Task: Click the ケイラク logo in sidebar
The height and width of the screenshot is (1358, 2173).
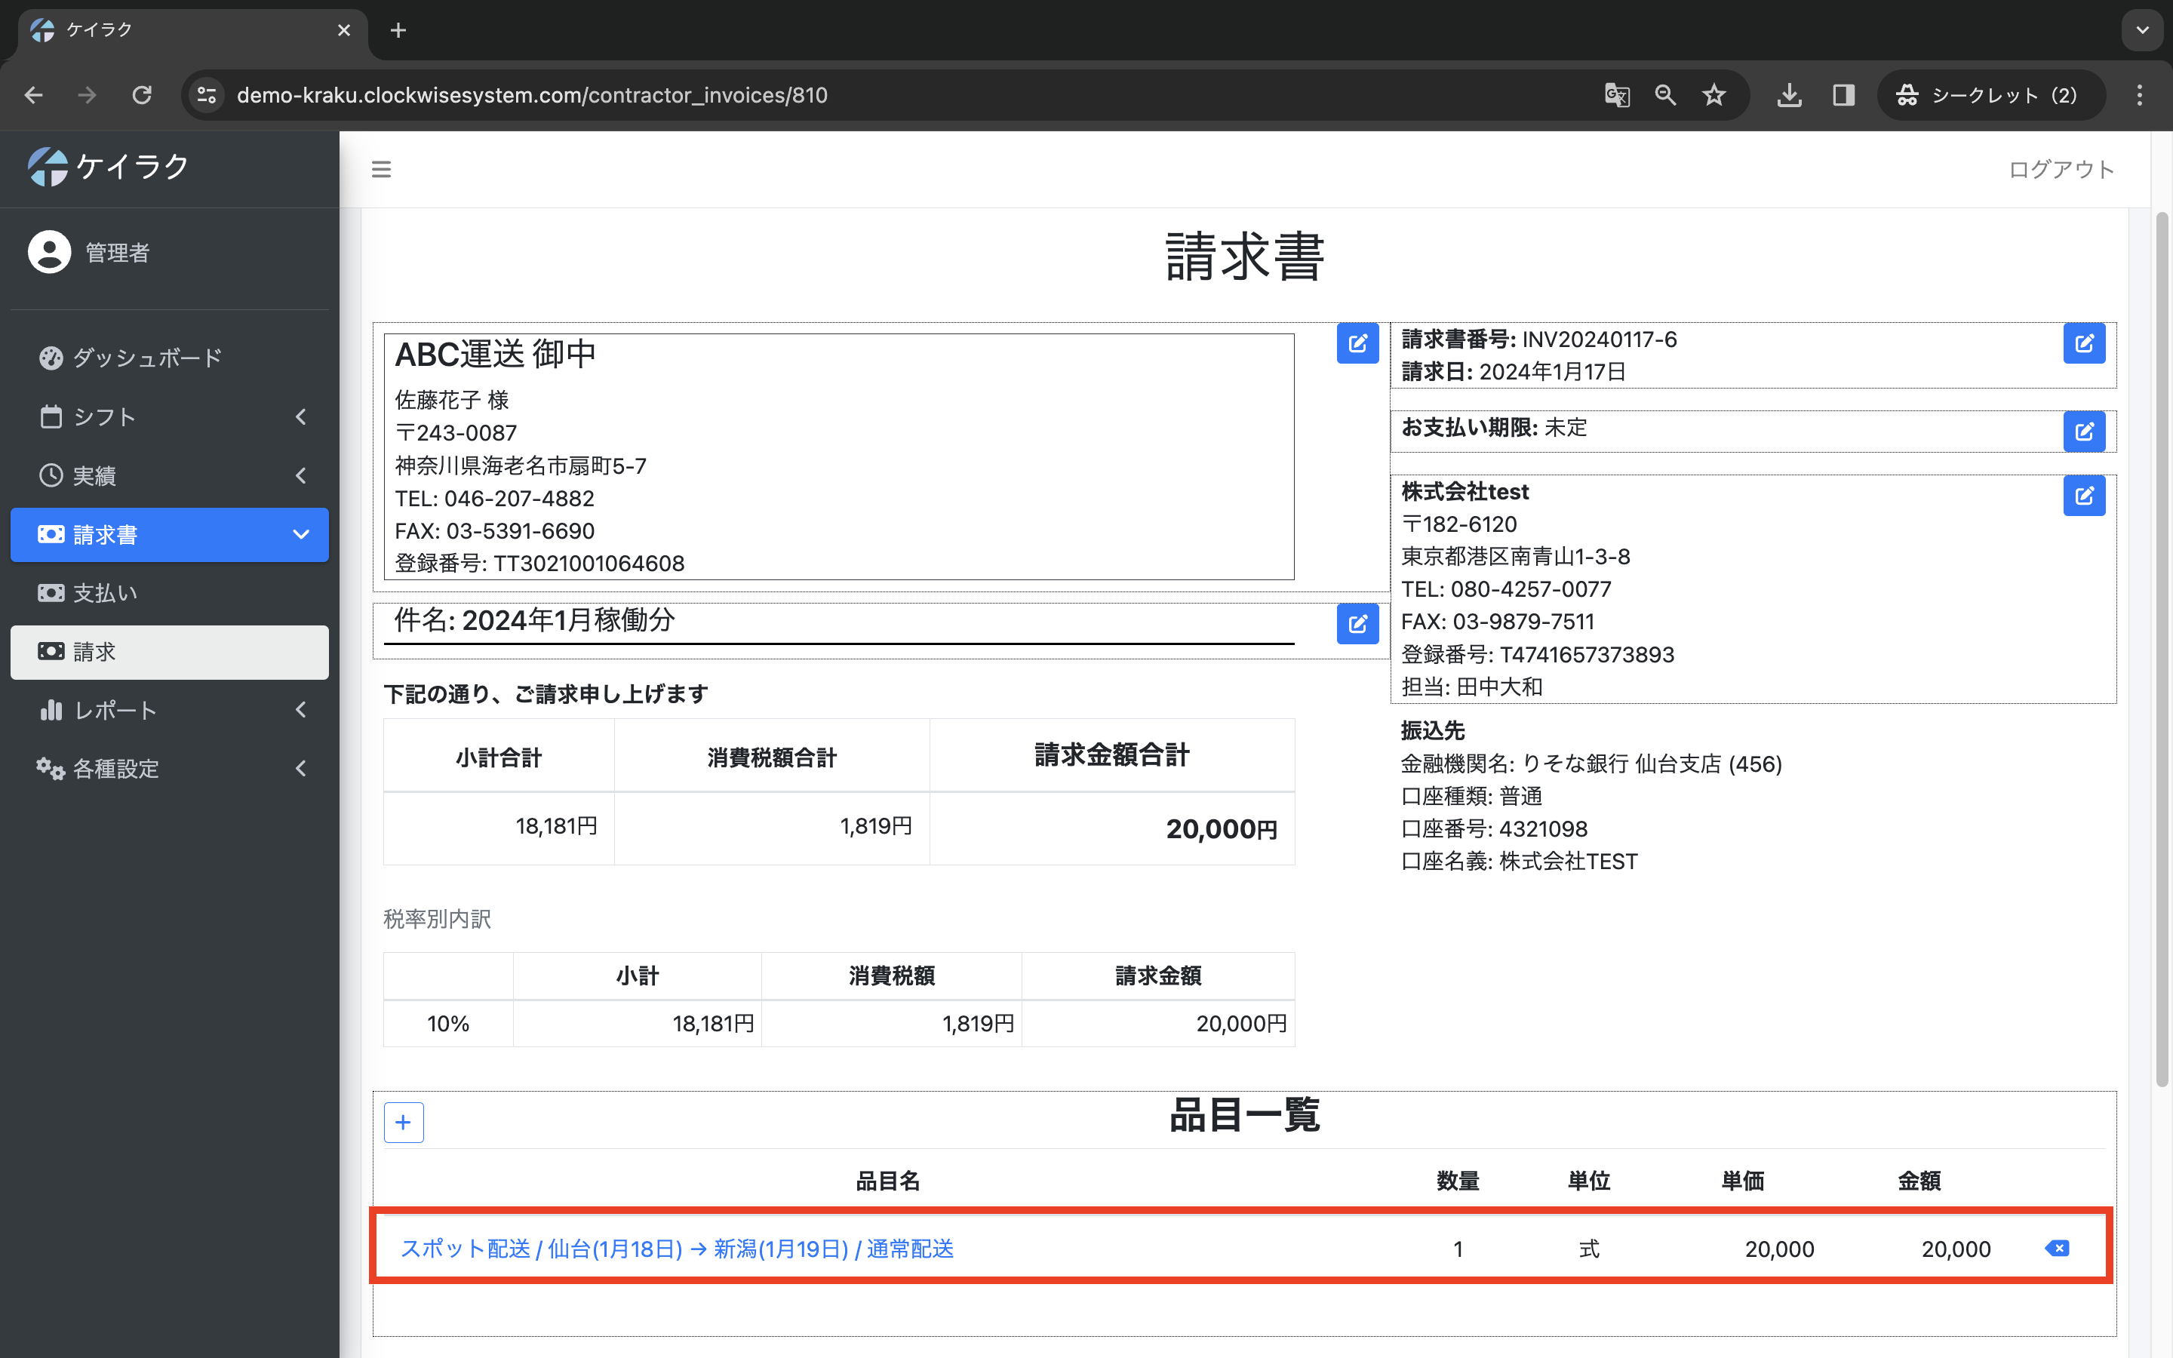Action: (109, 167)
